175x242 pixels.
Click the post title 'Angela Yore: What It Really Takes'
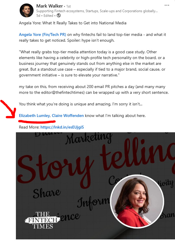pos(73,23)
